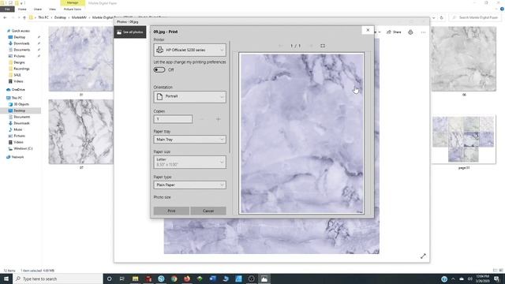Screen dimensions: 505x284
Task: Open the Paper type dropdown Plain Paper
Action: point(189,185)
